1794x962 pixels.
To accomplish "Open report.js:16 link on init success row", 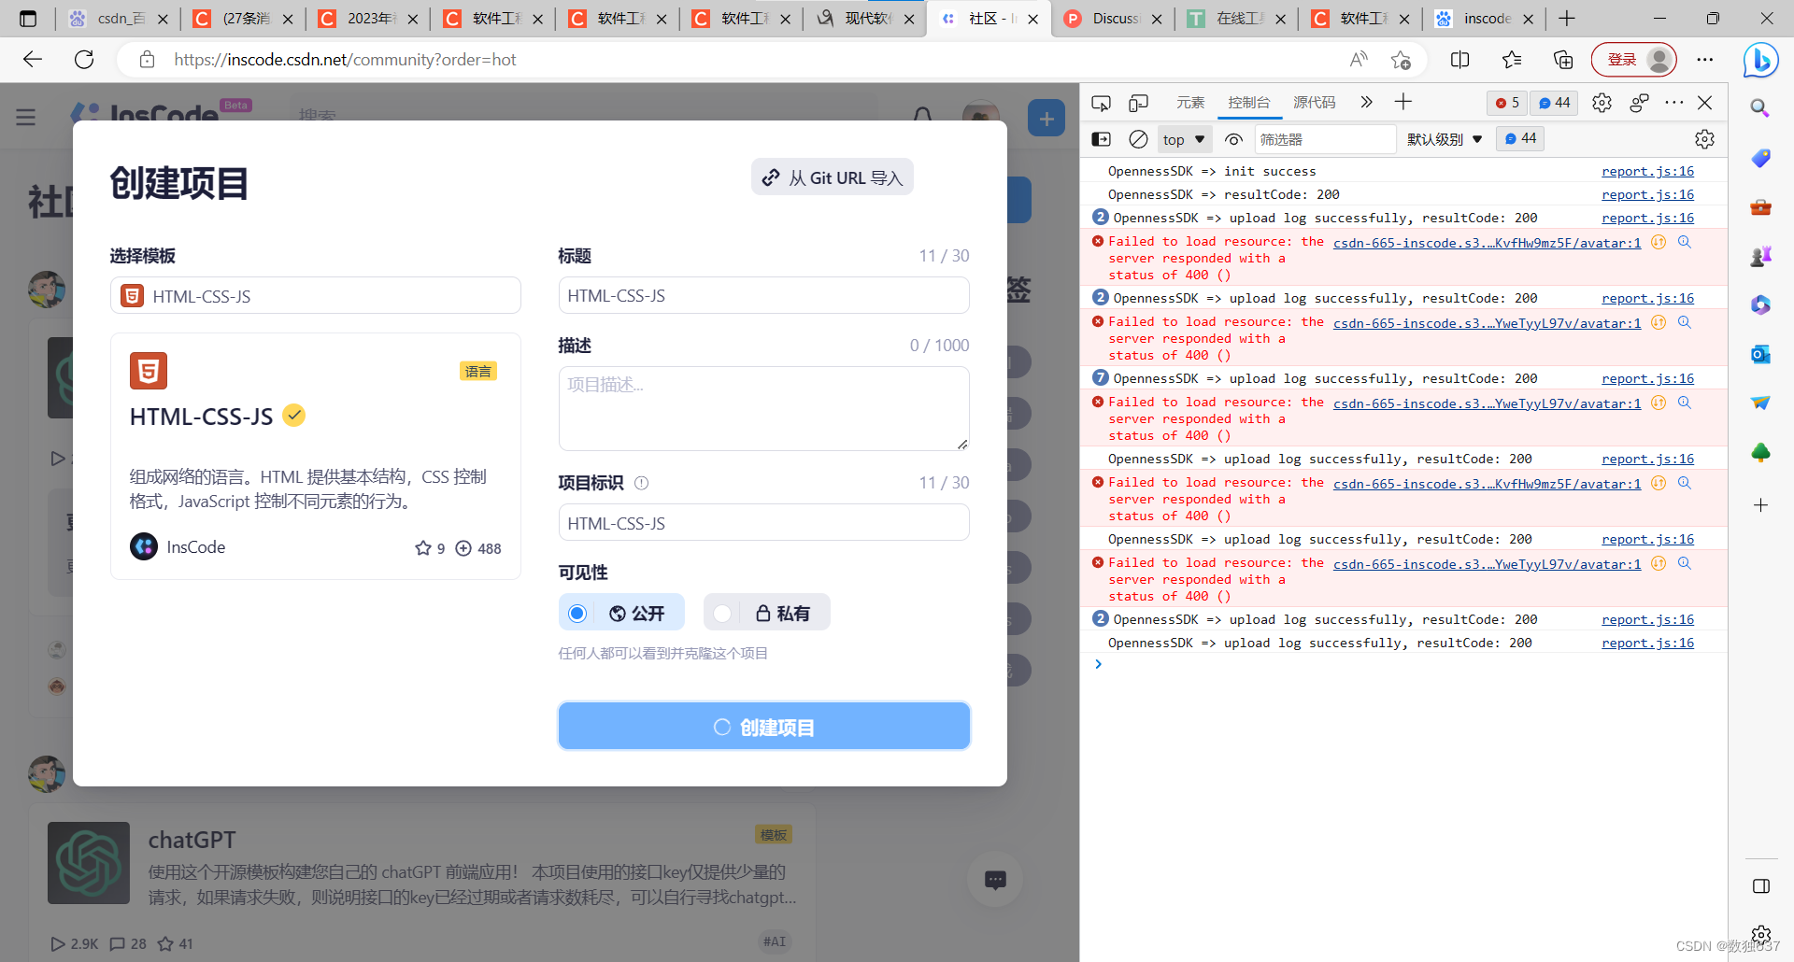I will (x=1647, y=171).
